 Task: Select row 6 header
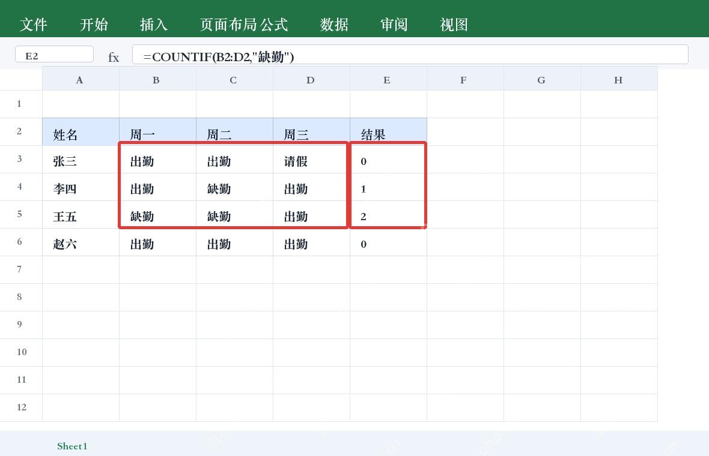point(21,242)
